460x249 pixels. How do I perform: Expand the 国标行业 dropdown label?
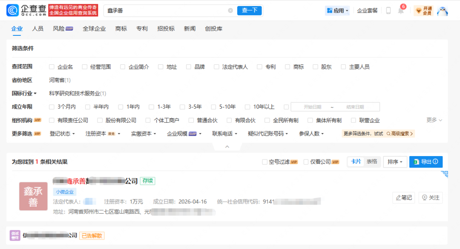24,93
